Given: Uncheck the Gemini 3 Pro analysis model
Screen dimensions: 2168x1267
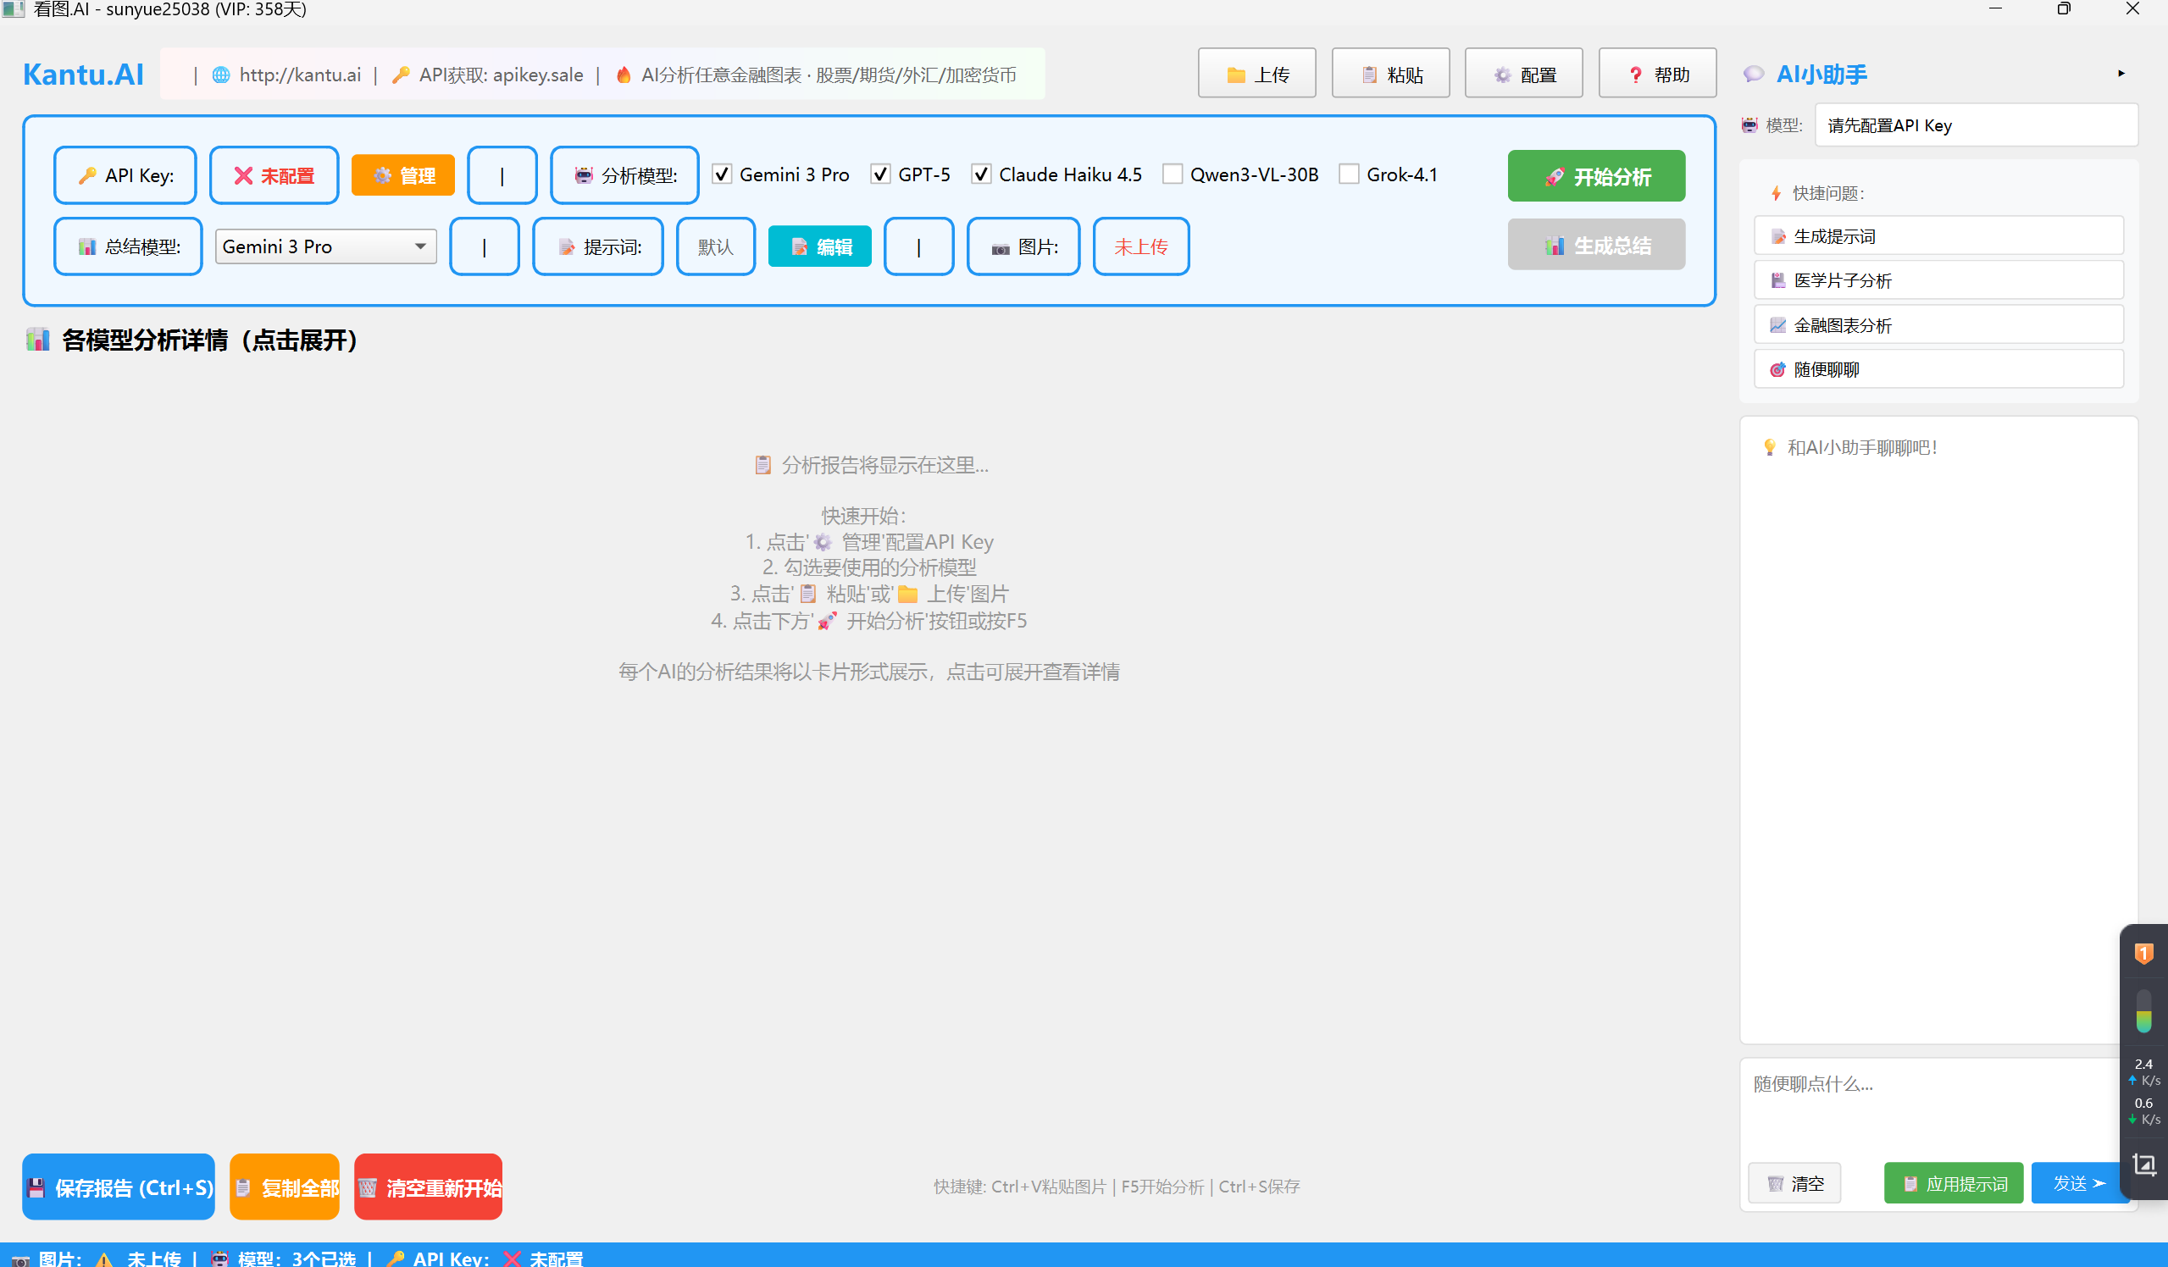Looking at the screenshot, I should click(723, 174).
